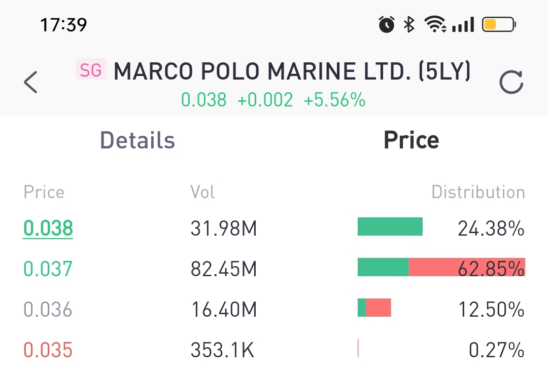Switch to the Details tab
The image size is (548, 376).
tap(138, 140)
